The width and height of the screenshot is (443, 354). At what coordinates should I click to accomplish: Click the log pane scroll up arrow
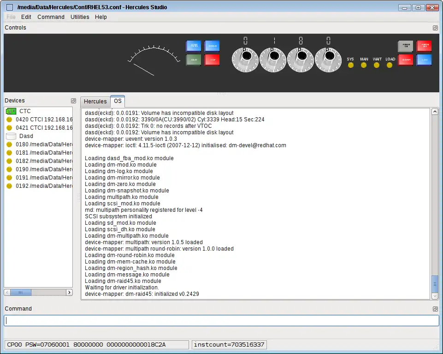pyautogui.click(x=435, y=112)
